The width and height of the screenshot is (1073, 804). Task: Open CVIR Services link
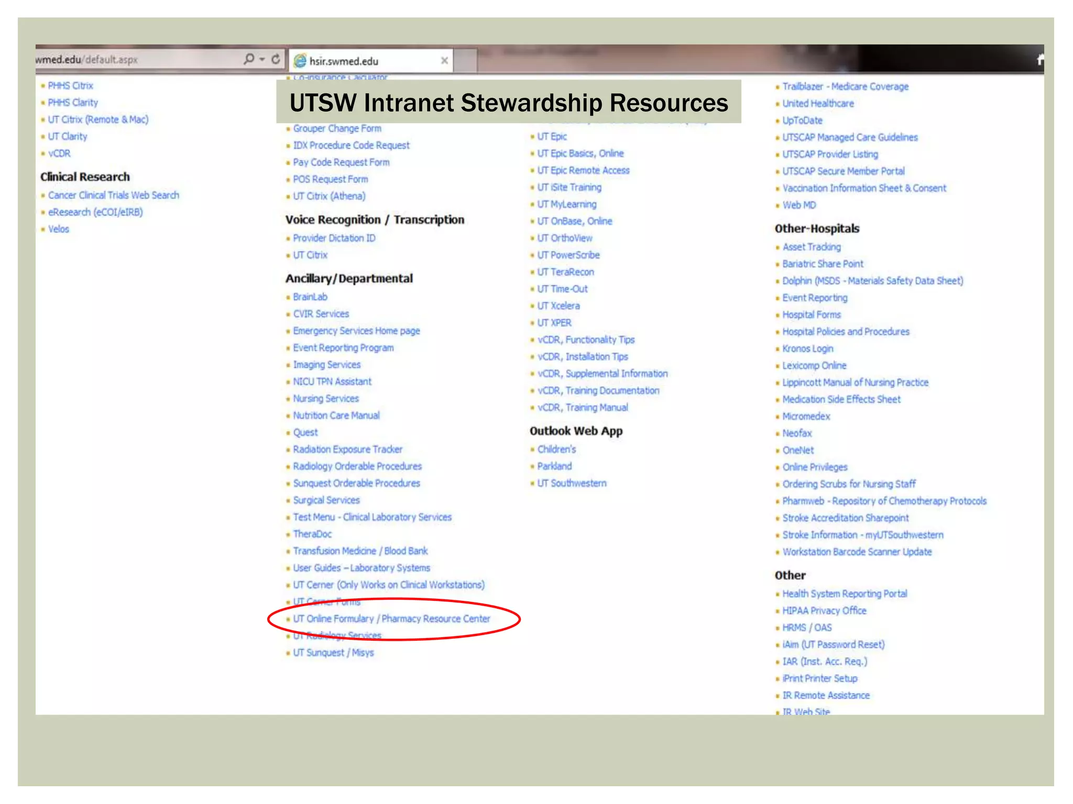321,314
